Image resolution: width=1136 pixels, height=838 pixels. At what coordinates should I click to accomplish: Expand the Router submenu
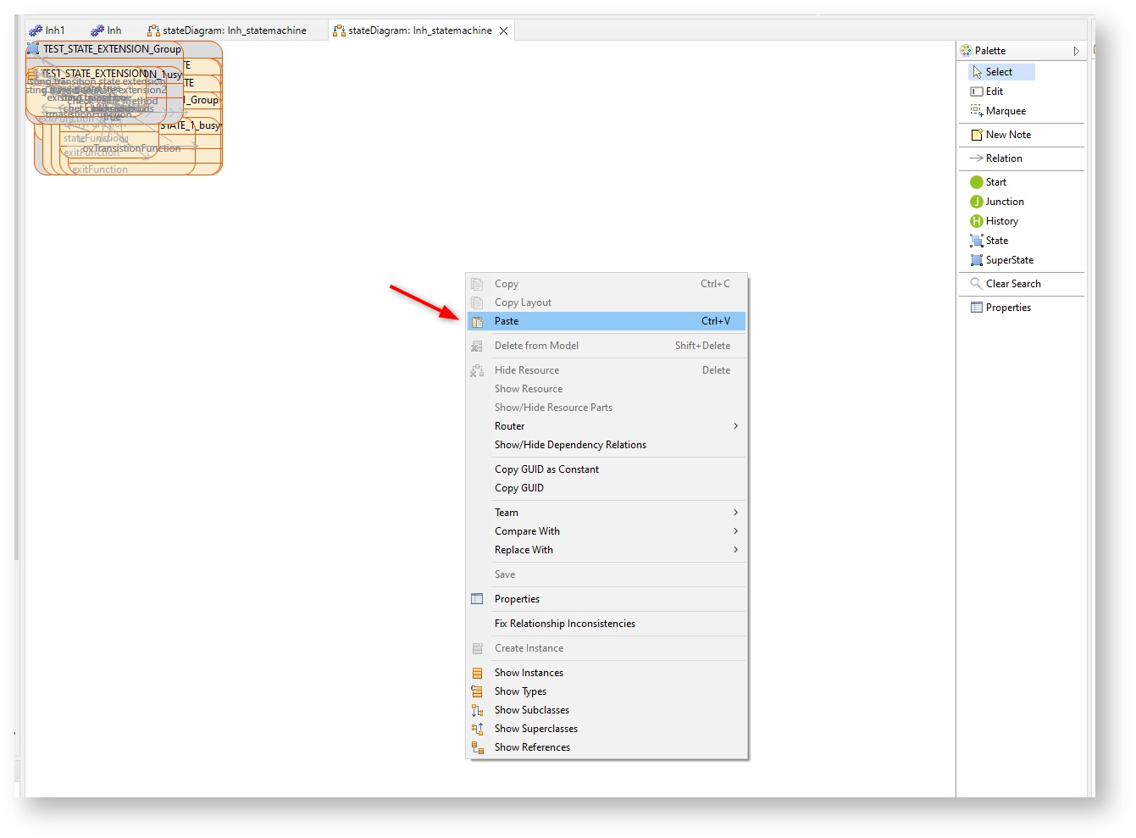[x=735, y=426]
